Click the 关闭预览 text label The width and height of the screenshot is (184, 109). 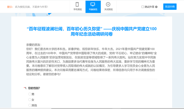(108, 10)
